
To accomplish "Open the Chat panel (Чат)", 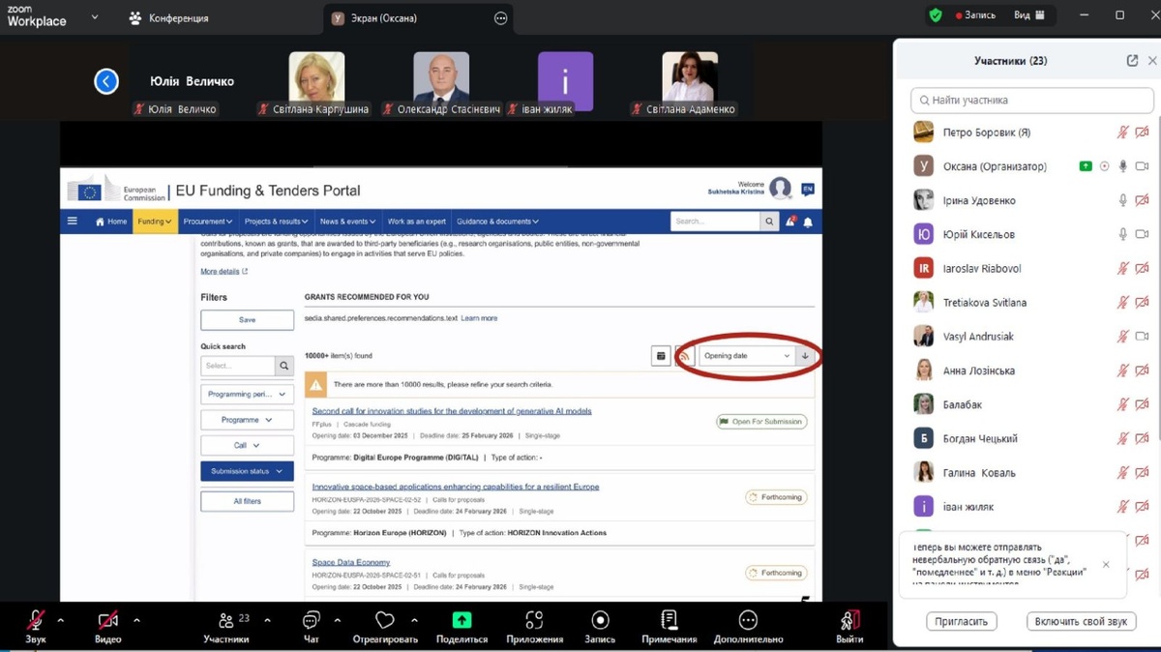I will point(311,620).
